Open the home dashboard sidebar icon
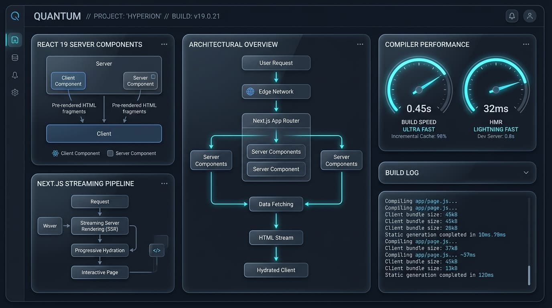The image size is (552, 308). click(x=15, y=40)
